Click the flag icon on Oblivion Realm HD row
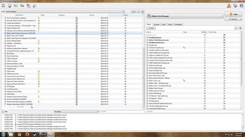This screenshot has width=245, height=137. [x=39, y=28]
